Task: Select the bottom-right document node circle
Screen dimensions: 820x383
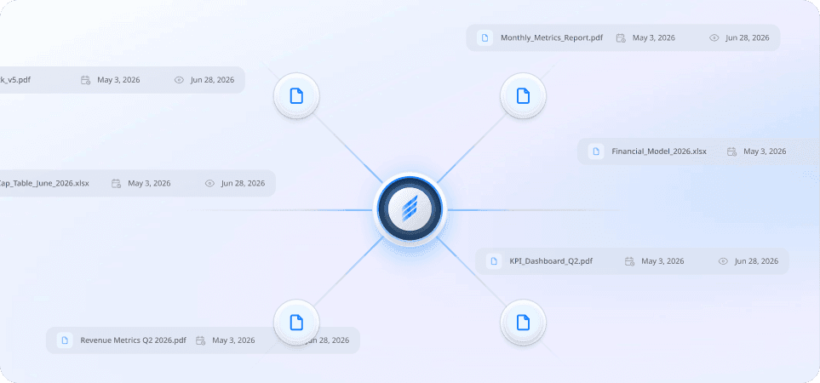Action: point(523,323)
